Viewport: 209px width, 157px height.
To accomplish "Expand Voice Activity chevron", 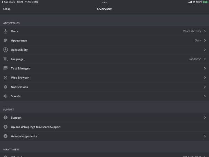I will pyautogui.click(x=205, y=31).
